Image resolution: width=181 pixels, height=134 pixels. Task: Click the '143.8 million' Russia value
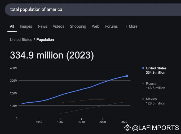pyautogui.click(x=155, y=88)
